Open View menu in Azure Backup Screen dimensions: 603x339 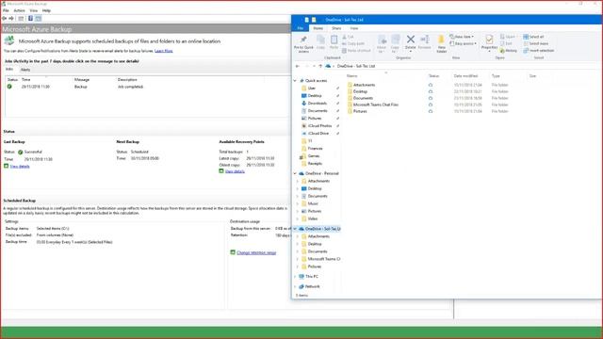(34, 10)
